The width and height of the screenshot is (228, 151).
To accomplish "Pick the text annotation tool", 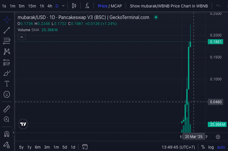I will [x=7, y=84].
